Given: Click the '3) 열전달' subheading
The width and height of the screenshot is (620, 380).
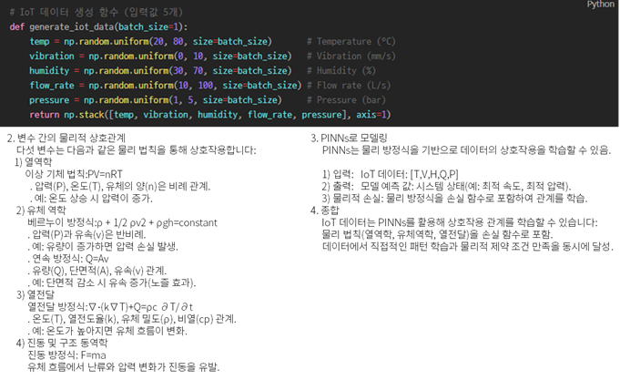Looking at the screenshot, I should pyautogui.click(x=36, y=294).
